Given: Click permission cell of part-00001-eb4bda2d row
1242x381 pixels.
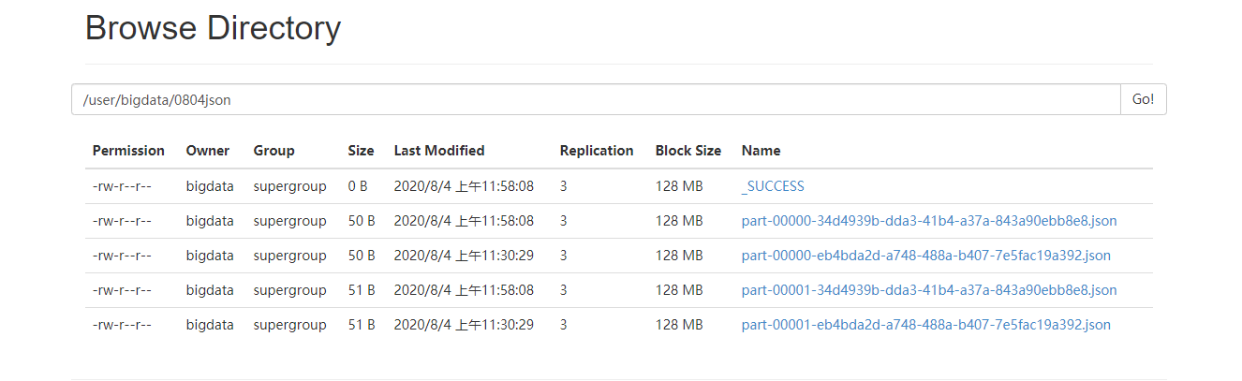Looking at the screenshot, I should (x=122, y=325).
